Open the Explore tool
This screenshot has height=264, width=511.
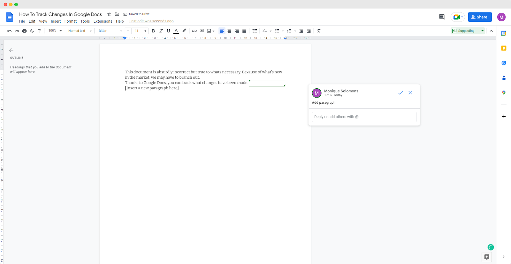(x=487, y=257)
